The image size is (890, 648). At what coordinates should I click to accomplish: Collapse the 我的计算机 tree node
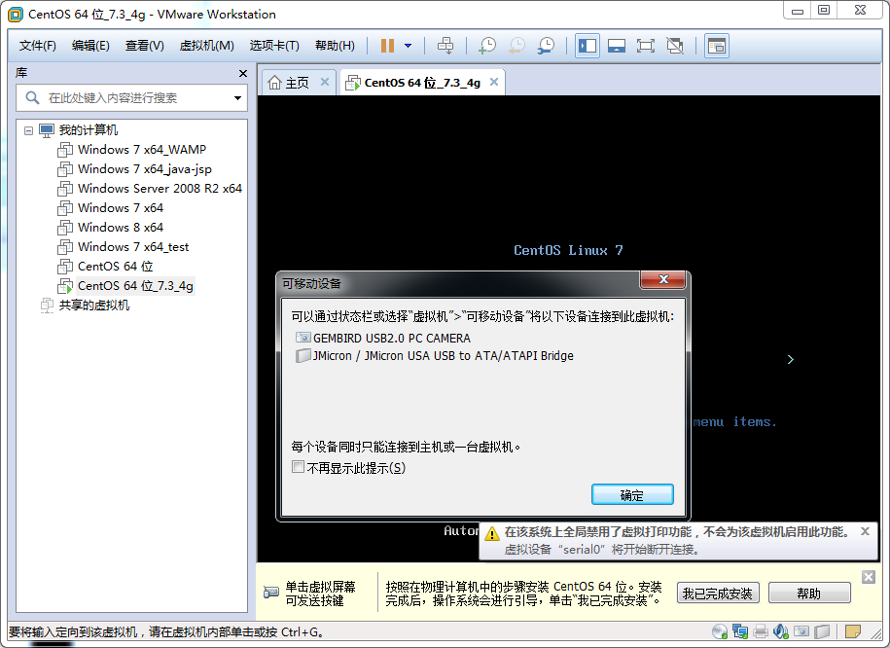click(28, 130)
